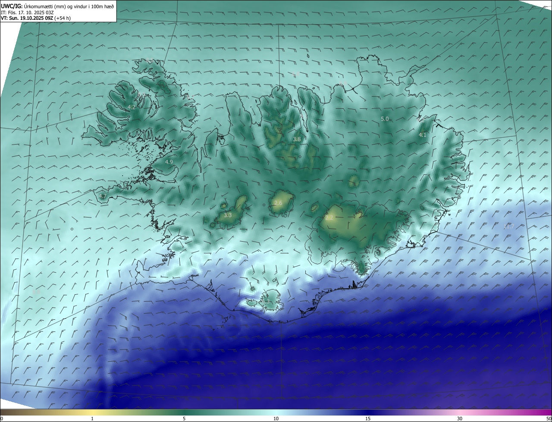Click the 4.2 value over the Westfjords
552x422 pixels.
pyautogui.click(x=132, y=107)
